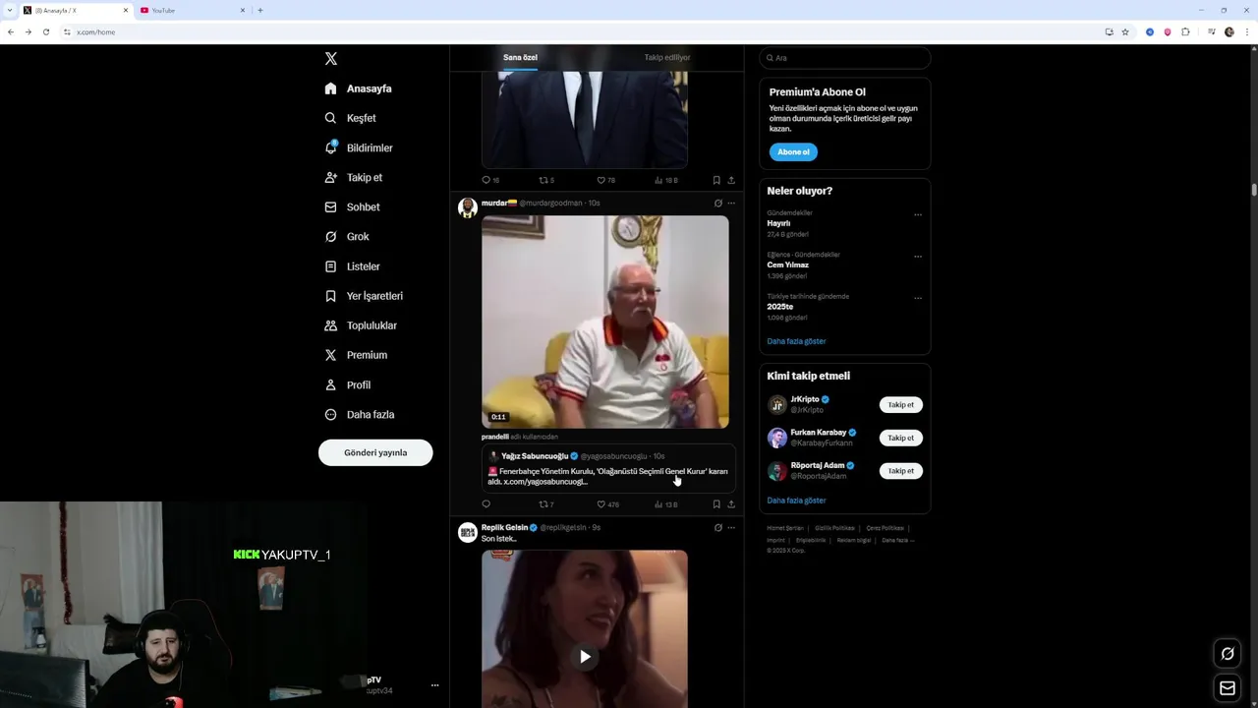
Task: Open Profil page
Action: (347, 385)
